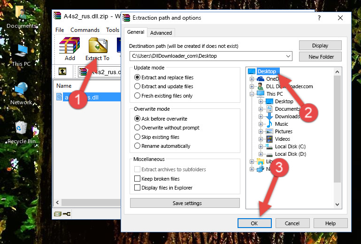This screenshot has height=244, width=361.
Task: Click the Local Disk (D:) drive icon
Action: tap(269, 154)
